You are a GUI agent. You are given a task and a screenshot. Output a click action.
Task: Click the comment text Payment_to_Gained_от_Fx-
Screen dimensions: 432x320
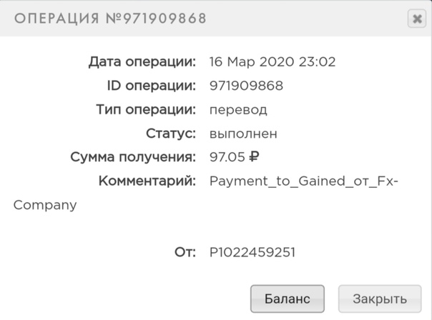pos(304,181)
